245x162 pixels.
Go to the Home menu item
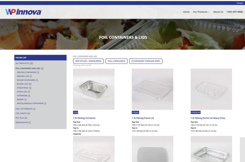pos(186,12)
